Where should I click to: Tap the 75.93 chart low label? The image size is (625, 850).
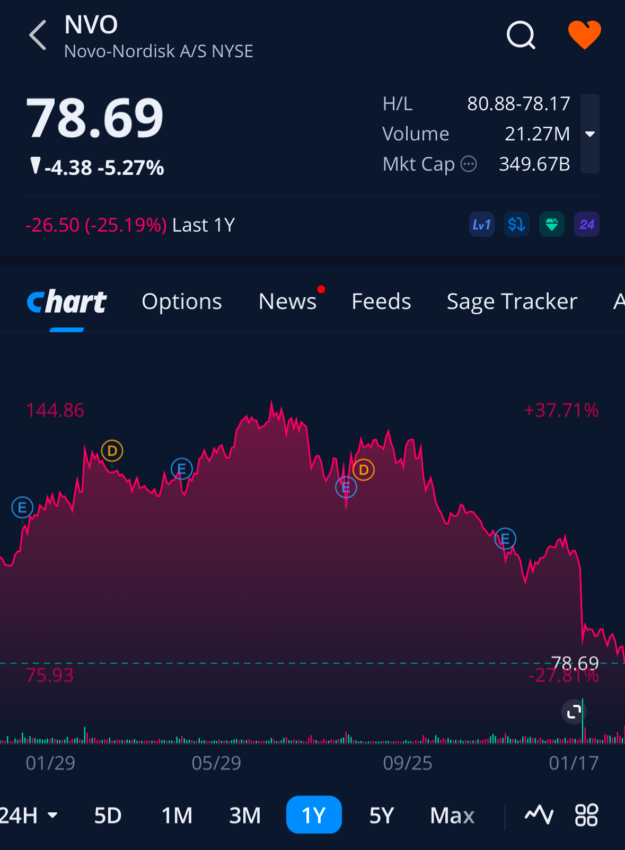click(x=50, y=675)
